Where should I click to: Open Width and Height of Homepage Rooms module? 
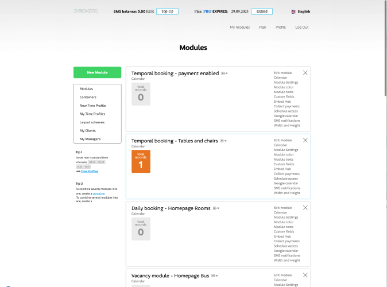[x=287, y=261]
